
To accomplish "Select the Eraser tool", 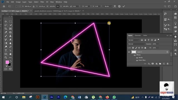I will pyautogui.click(x=10, y=39).
